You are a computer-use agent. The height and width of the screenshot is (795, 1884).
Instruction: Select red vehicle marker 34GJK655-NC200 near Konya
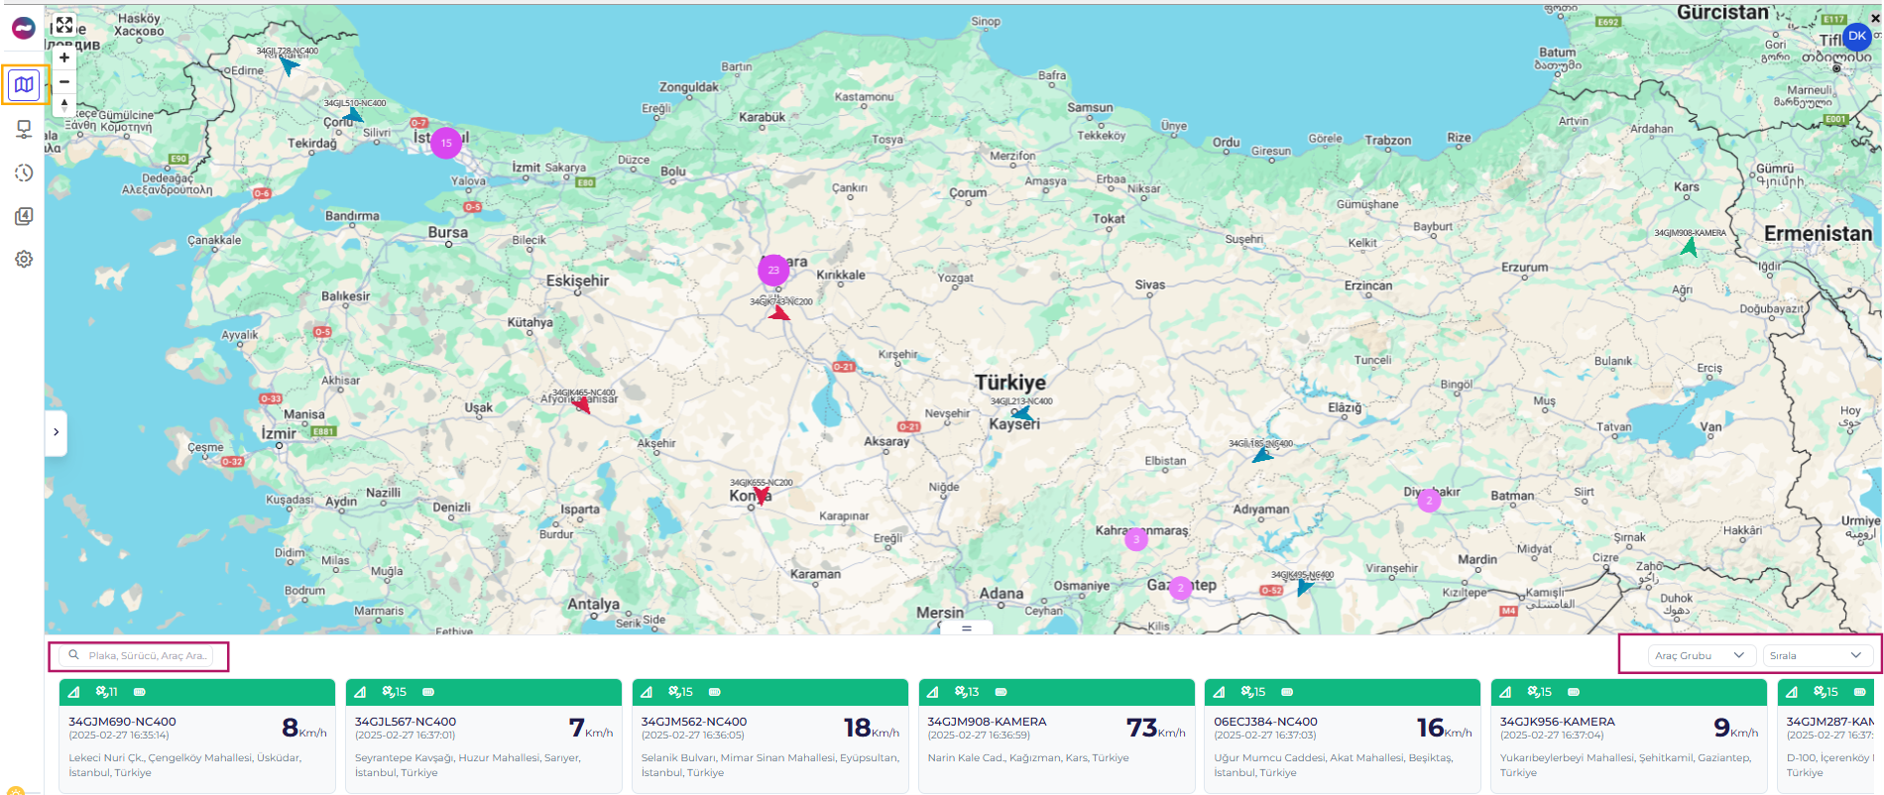point(761,495)
